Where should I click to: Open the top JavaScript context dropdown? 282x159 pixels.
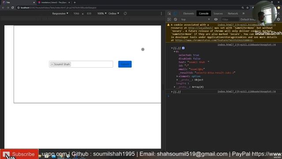(x=195, y=19)
